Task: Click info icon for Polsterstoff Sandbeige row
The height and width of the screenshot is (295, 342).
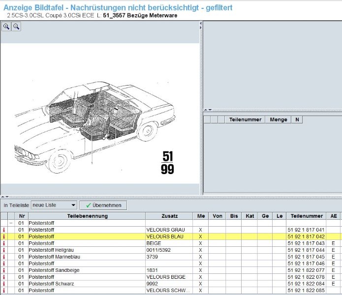Action: 4,270
